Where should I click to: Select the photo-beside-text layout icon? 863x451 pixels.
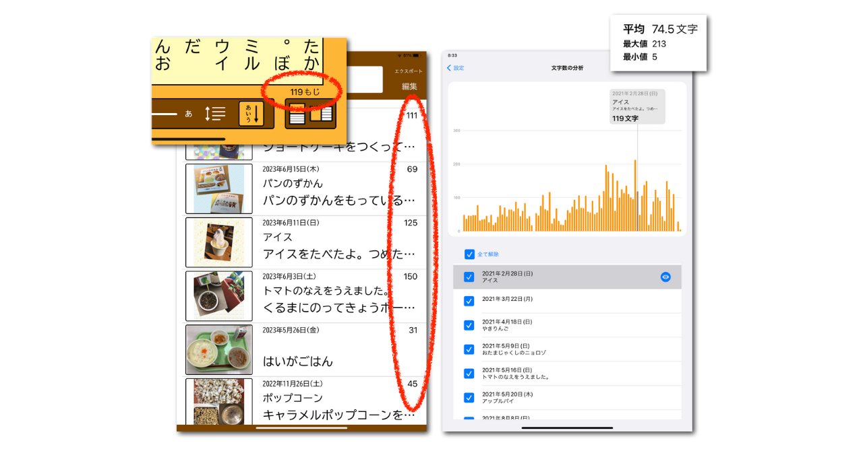pyautogui.click(x=322, y=112)
